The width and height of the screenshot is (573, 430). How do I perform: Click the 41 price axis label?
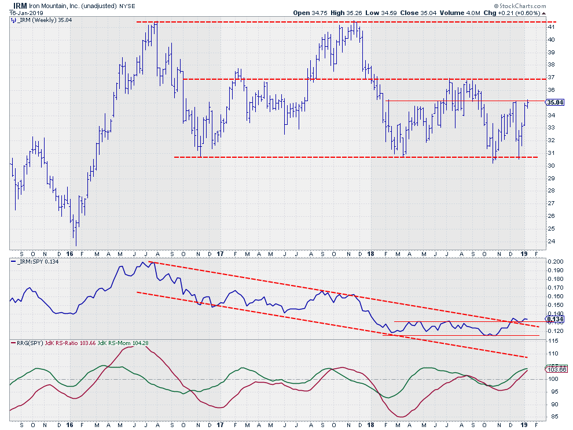tap(552, 27)
